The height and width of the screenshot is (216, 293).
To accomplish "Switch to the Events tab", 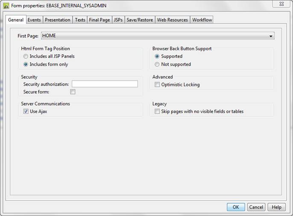I will (x=34, y=20).
